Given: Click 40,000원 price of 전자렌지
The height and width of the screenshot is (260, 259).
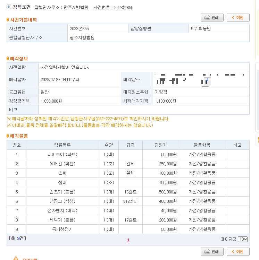Looking at the screenshot, I should click(x=169, y=210).
